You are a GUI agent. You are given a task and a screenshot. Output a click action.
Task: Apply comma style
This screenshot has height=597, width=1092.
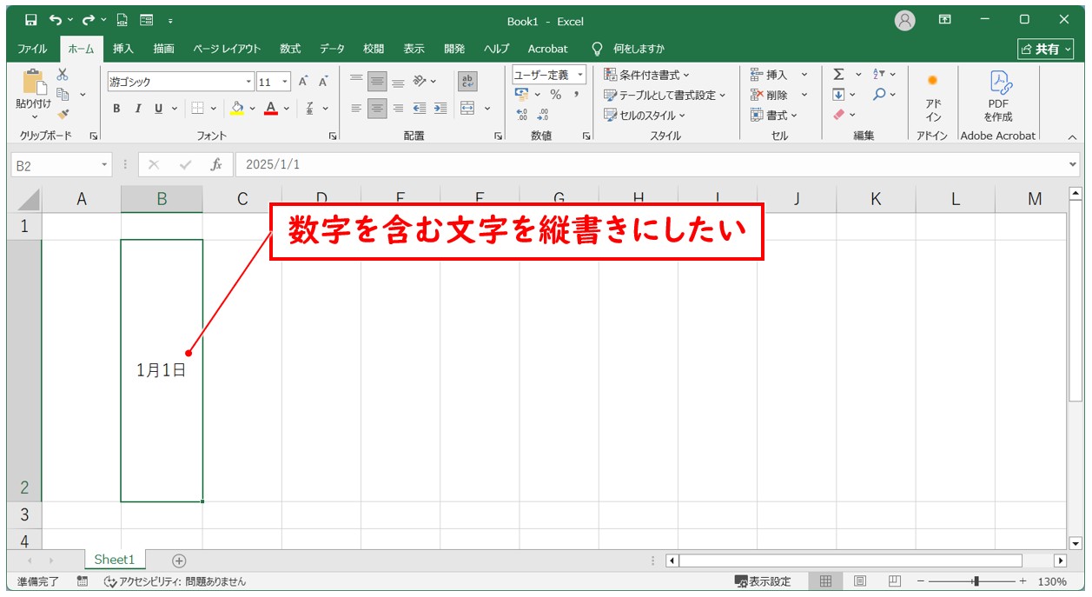tap(575, 94)
